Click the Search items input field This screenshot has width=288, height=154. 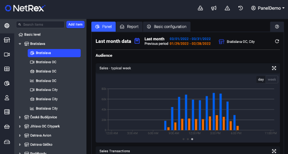pos(41,25)
